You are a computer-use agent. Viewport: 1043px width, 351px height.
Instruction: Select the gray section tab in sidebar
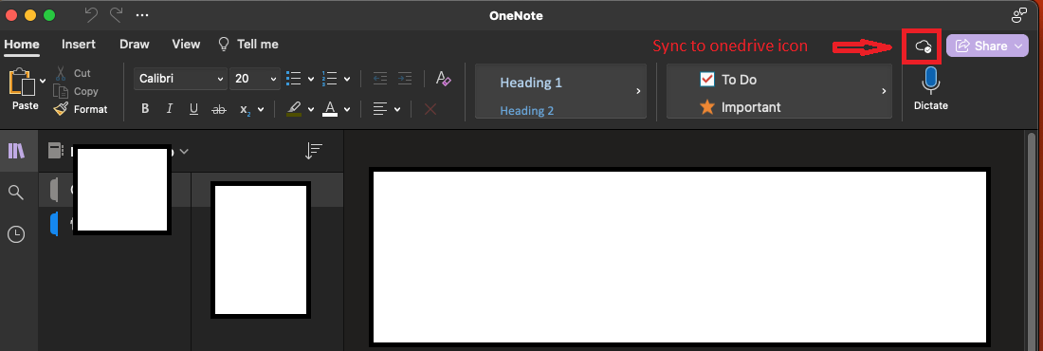pyautogui.click(x=55, y=190)
